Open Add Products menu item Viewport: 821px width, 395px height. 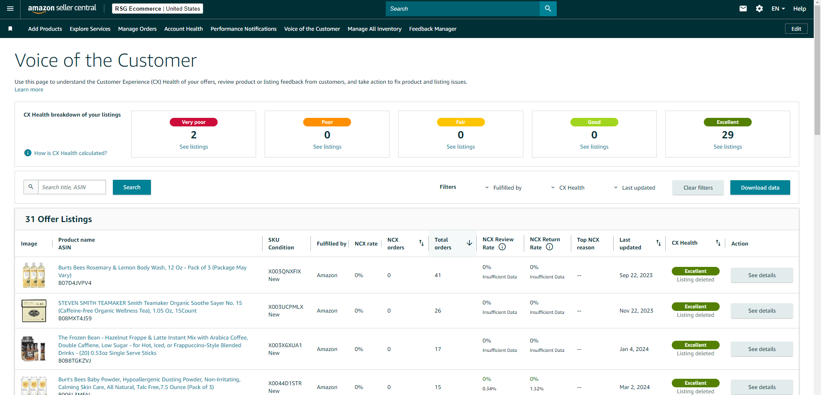point(45,29)
